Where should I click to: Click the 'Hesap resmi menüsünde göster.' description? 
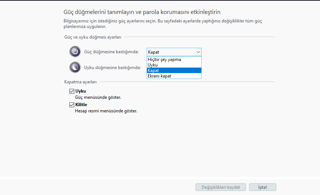[x=106, y=111]
